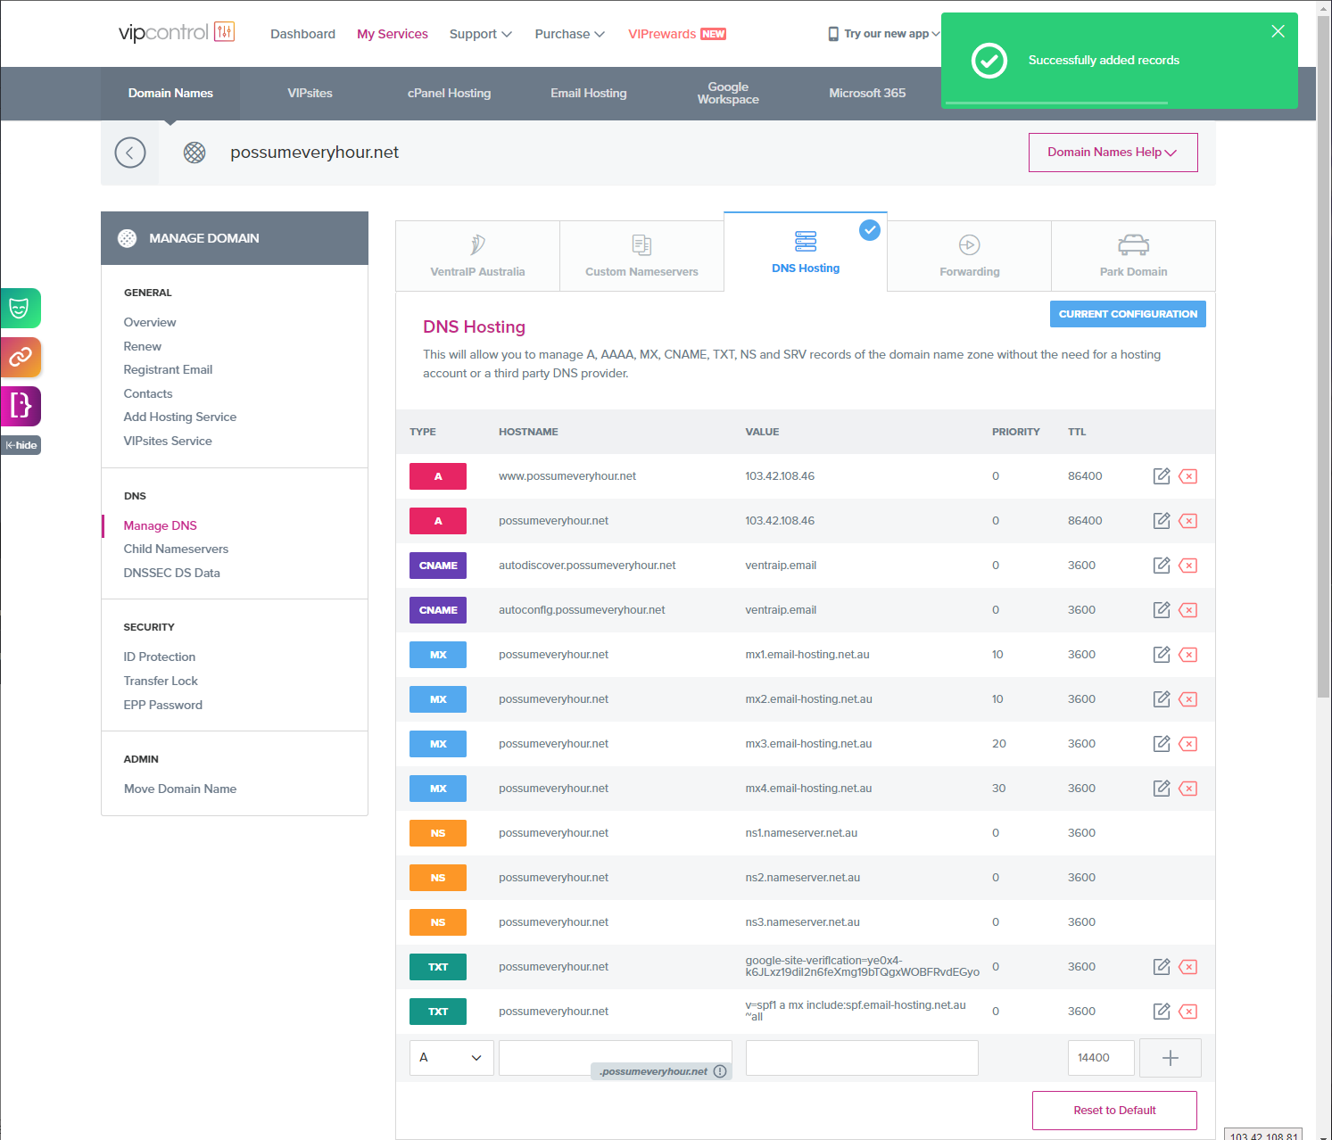Click the Current Configuration button

point(1127,313)
